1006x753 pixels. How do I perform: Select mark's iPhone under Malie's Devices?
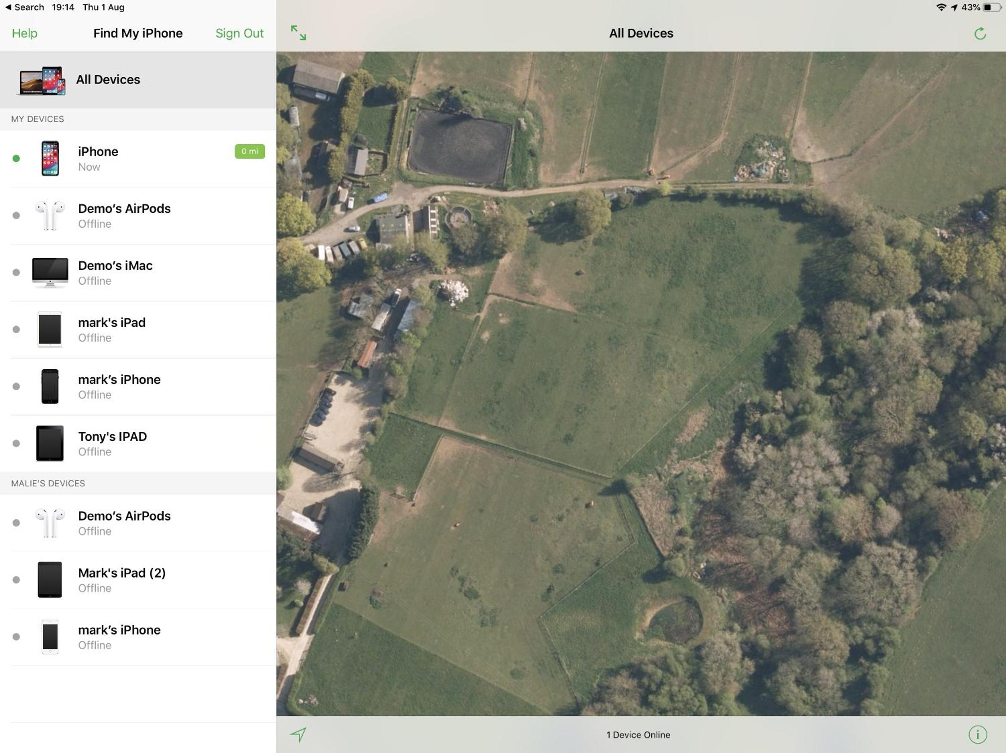138,637
